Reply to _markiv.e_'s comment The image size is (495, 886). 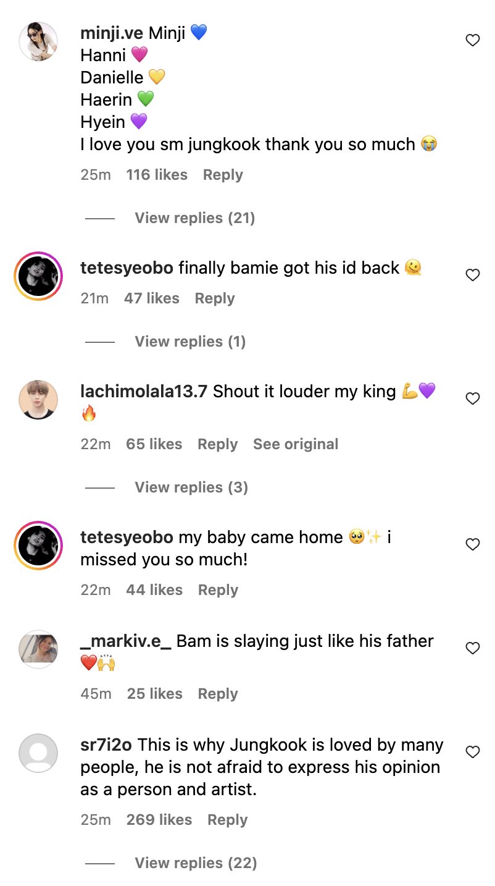pos(218,694)
